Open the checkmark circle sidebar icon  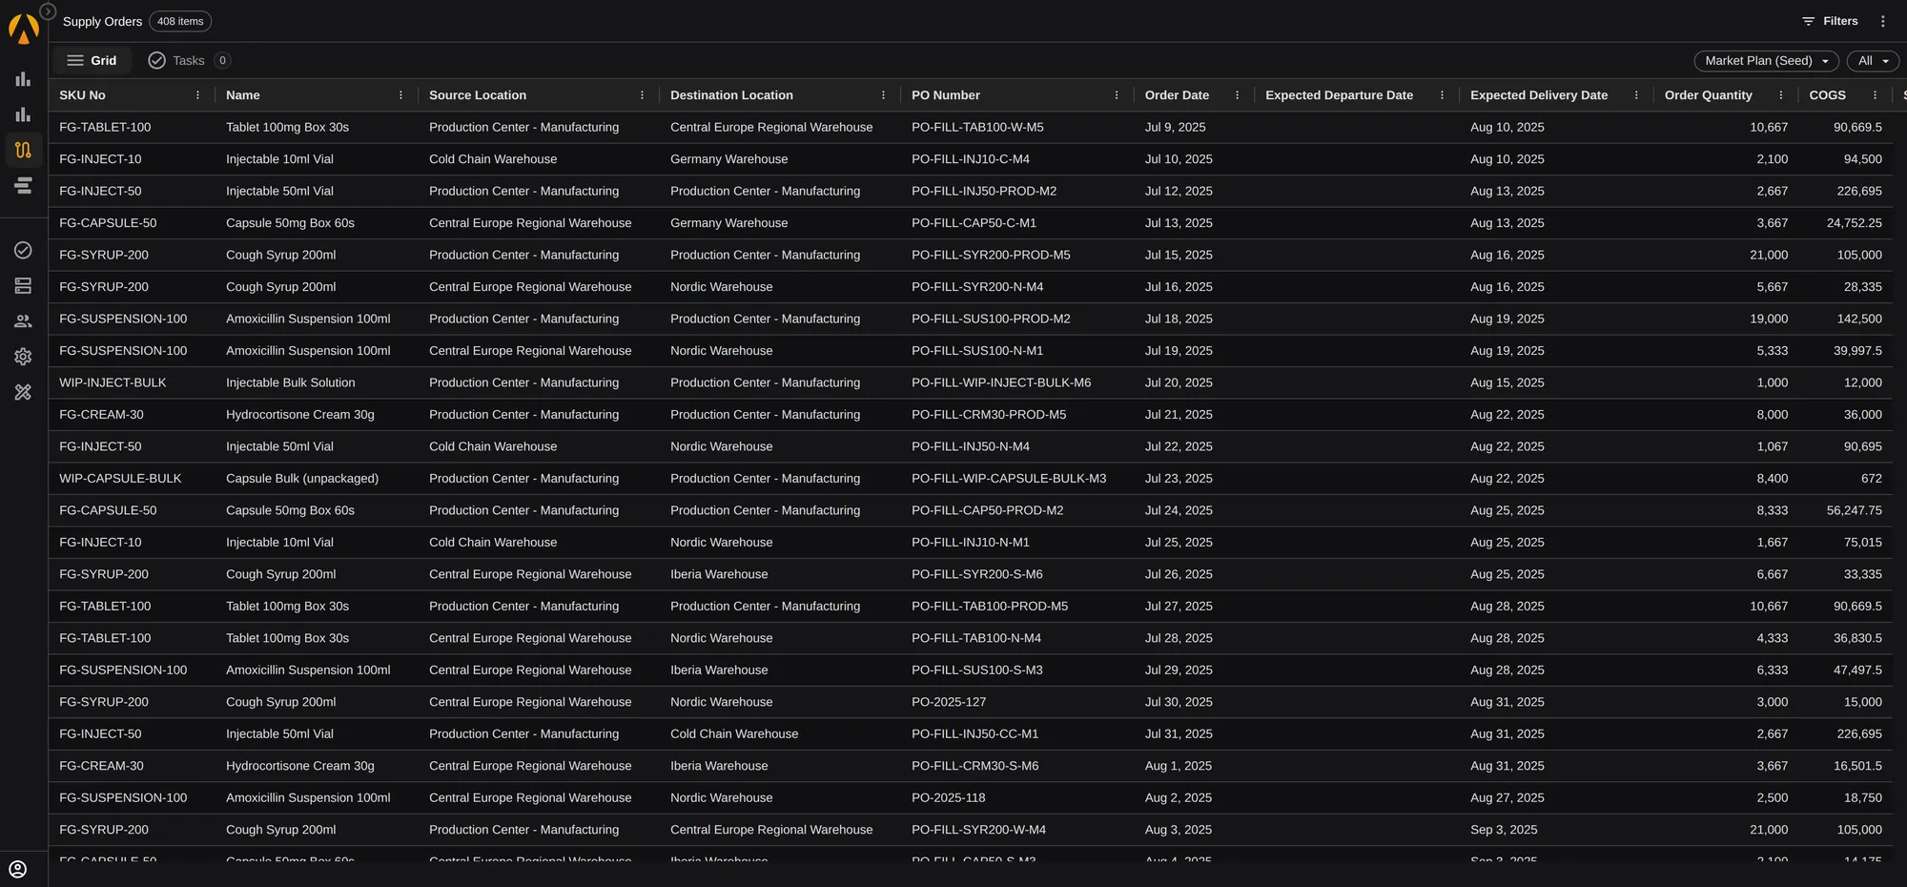(23, 250)
